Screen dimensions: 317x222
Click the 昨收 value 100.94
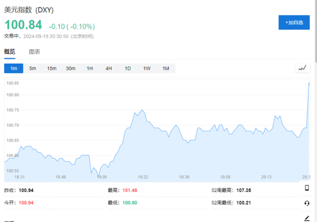(x=26, y=190)
